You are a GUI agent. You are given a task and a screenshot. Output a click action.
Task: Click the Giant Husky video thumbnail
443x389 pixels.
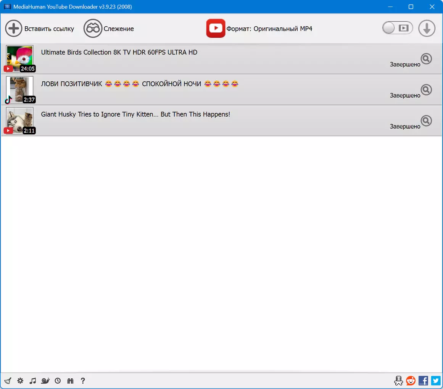[x=19, y=121]
